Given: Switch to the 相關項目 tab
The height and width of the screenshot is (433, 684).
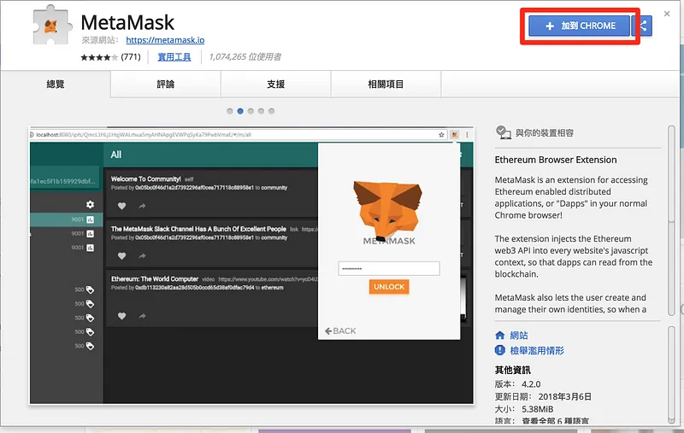Looking at the screenshot, I should (386, 84).
